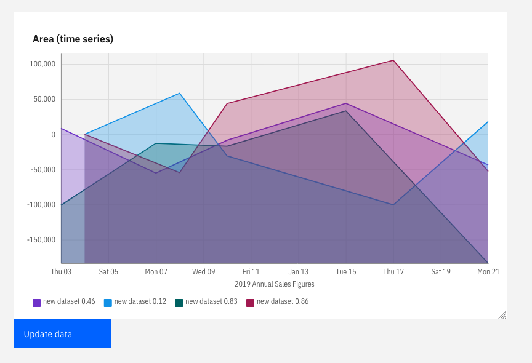Click the -50,000 y-axis label
This screenshot has height=363, width=532.
click(43, 170)
